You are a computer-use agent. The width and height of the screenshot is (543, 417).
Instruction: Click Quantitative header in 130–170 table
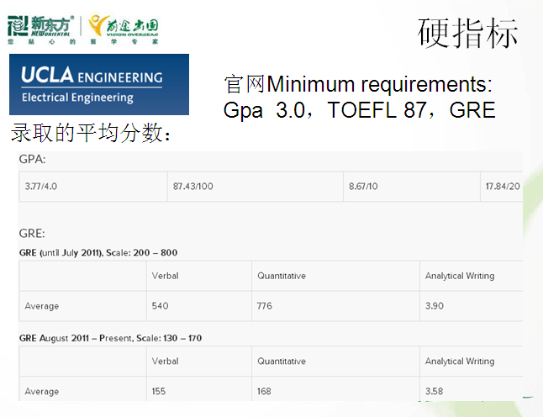pos(336,362)
